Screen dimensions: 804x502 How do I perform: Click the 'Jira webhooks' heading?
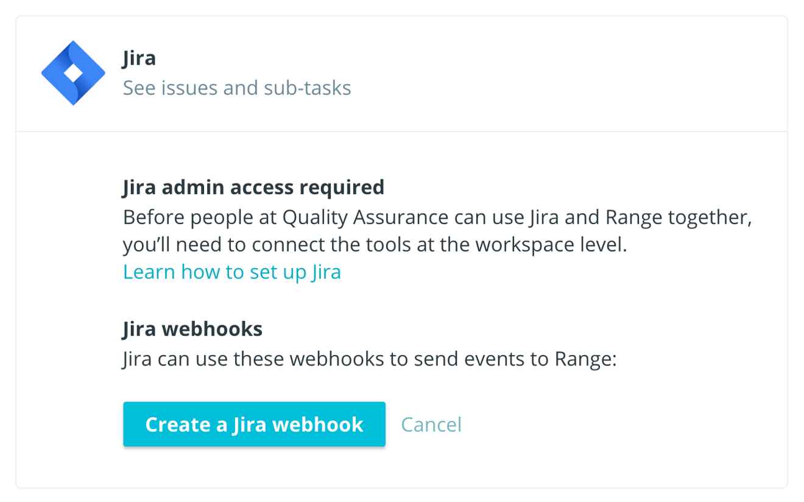[192, 330]
